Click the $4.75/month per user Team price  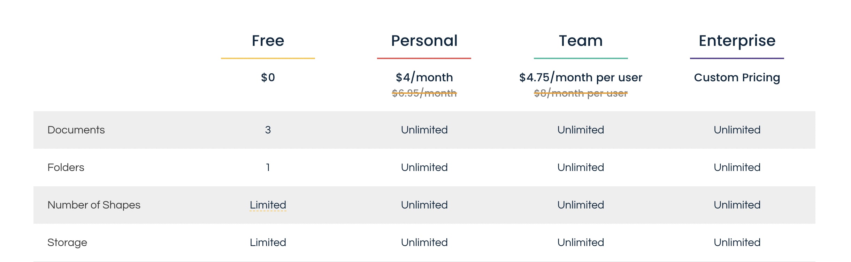[581, 77]
